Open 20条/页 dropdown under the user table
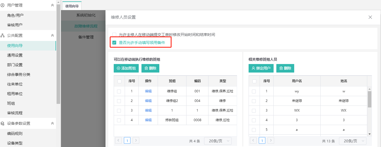 click(x=353, y=141)
